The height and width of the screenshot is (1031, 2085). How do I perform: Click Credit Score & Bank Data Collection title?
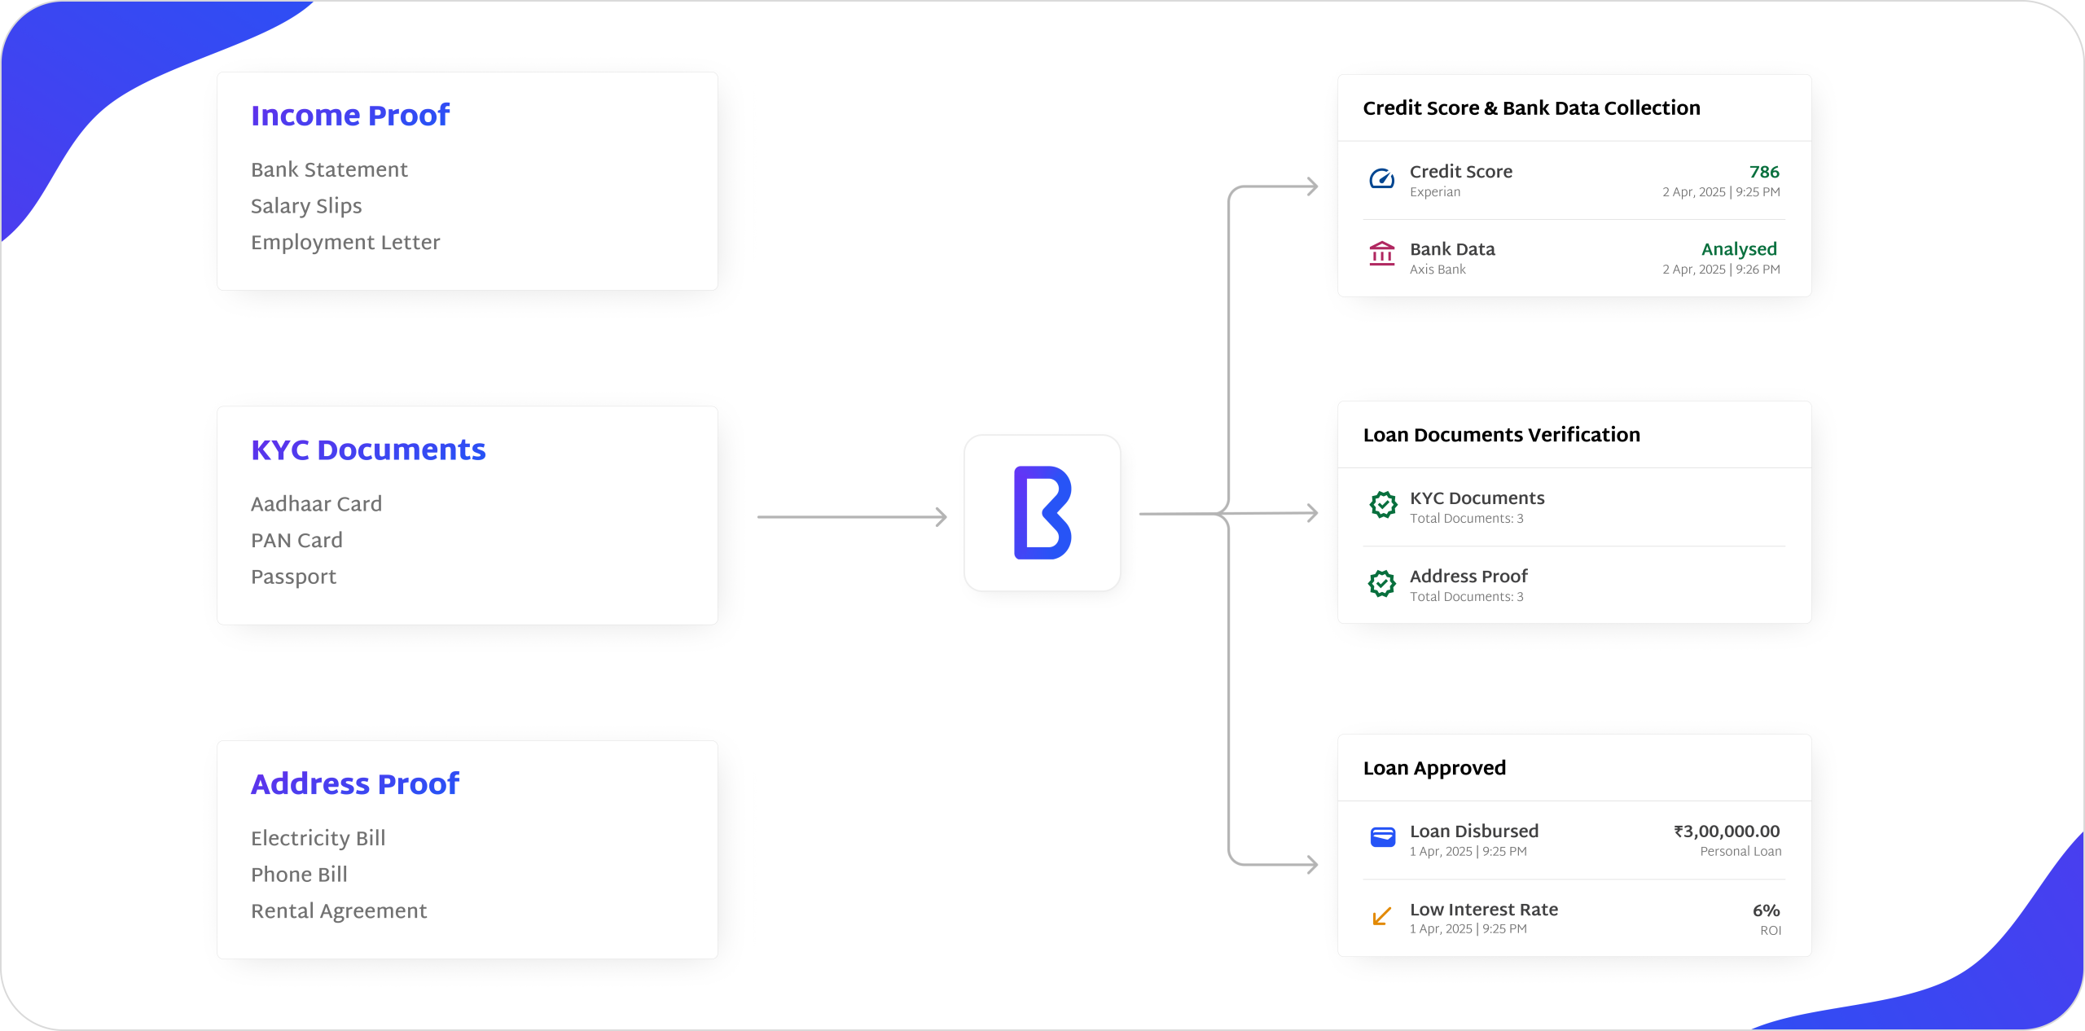point(1531,108)
